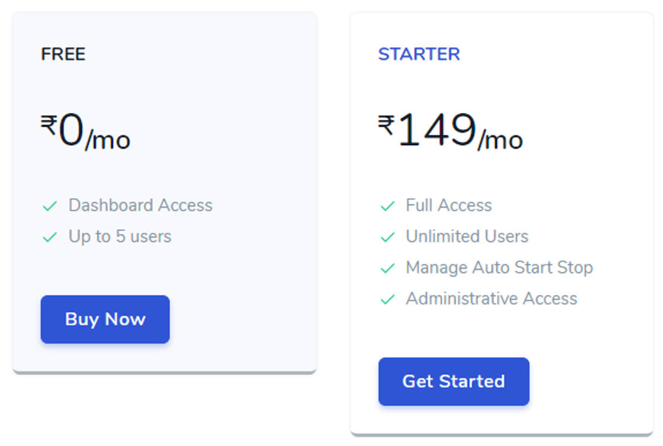Viewport: 663px width, 446px height.
Task: Click the Unlimited Users feature text
Action: click(467, 237)
